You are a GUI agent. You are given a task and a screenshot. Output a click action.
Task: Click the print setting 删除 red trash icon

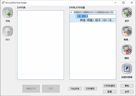(127, 50)
